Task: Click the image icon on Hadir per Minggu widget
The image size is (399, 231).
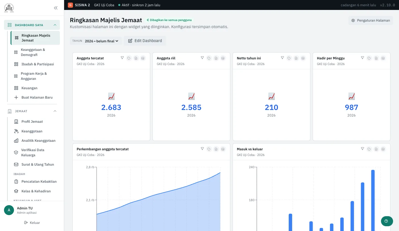Action: point(383,58)
